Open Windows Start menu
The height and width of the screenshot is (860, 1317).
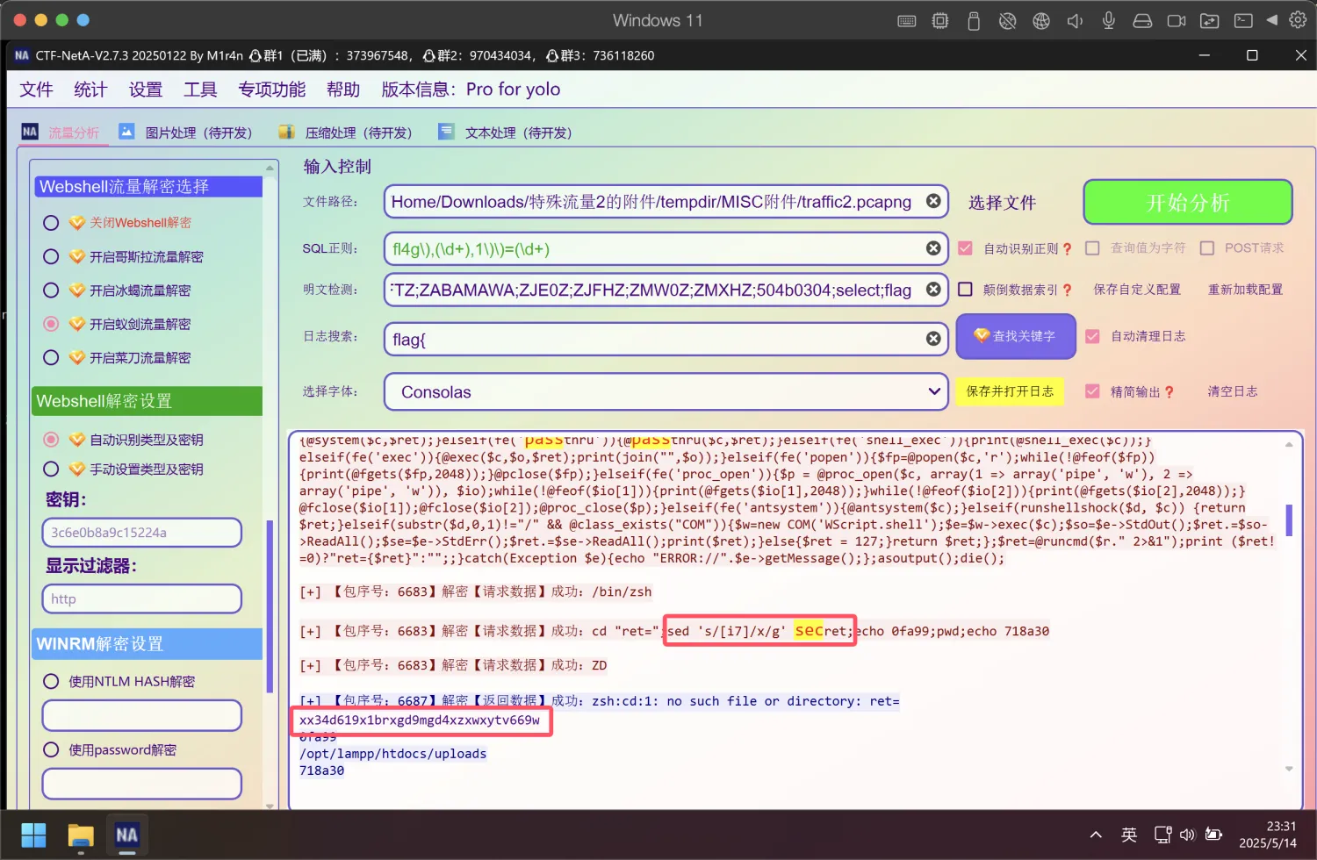[33, 835]
